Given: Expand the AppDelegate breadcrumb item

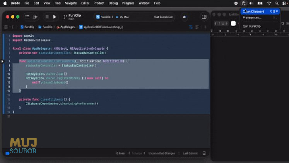Looking at the screenshot, I should click(x=68, y=27).
